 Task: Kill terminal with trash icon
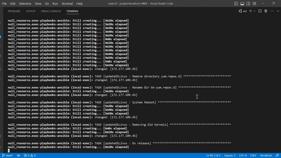(266, 11)
